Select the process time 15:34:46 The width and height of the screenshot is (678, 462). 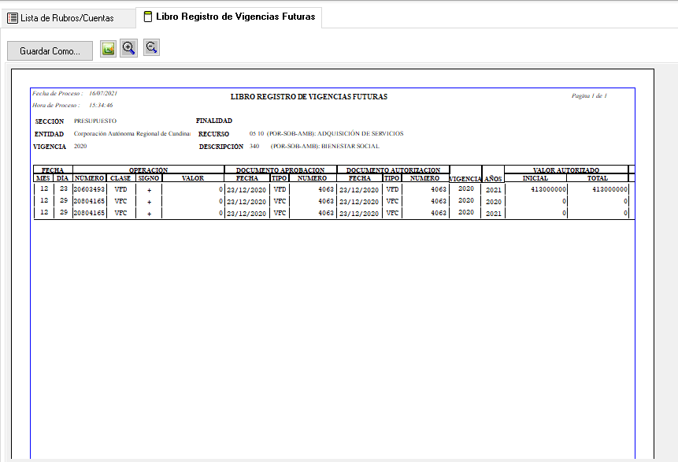[x=101, y=105]
